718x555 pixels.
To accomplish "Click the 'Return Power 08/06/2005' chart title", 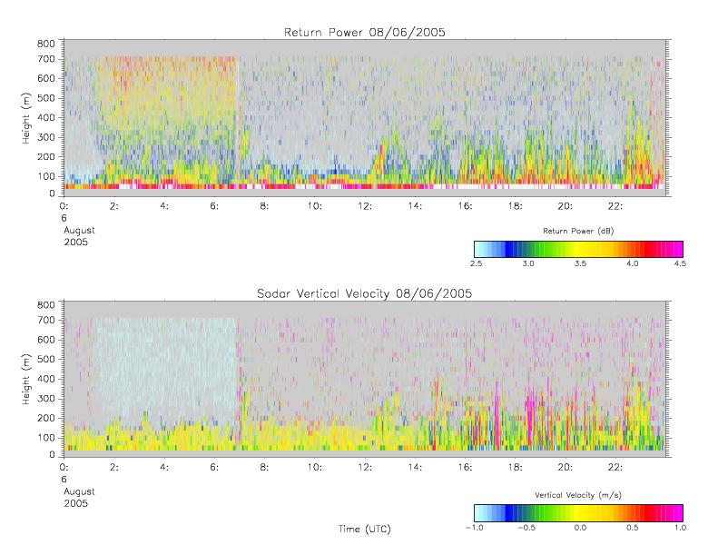I will point(365,32).
